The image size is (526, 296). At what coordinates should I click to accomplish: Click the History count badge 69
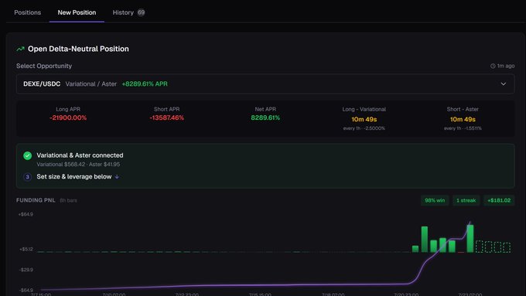point(142,12)
